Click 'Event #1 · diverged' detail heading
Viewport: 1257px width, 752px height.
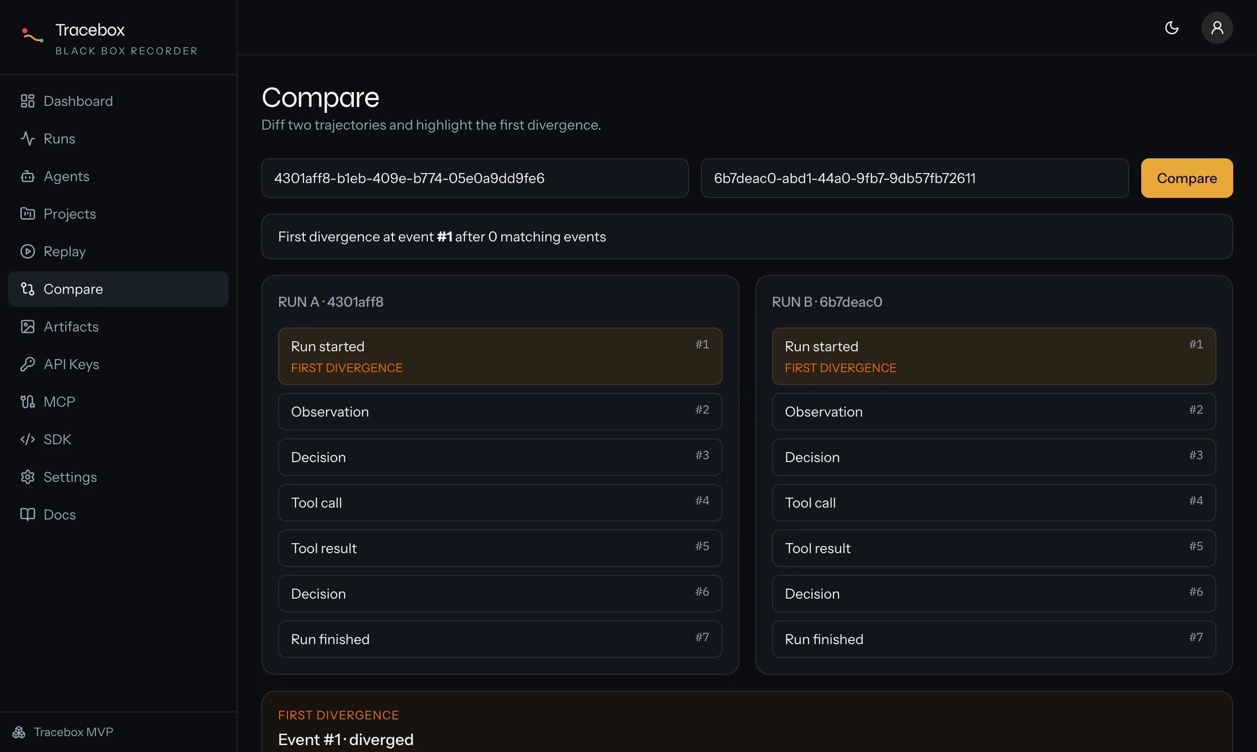tap(345, 739)
